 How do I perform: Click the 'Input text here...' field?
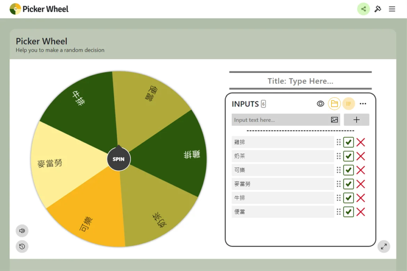280,120
